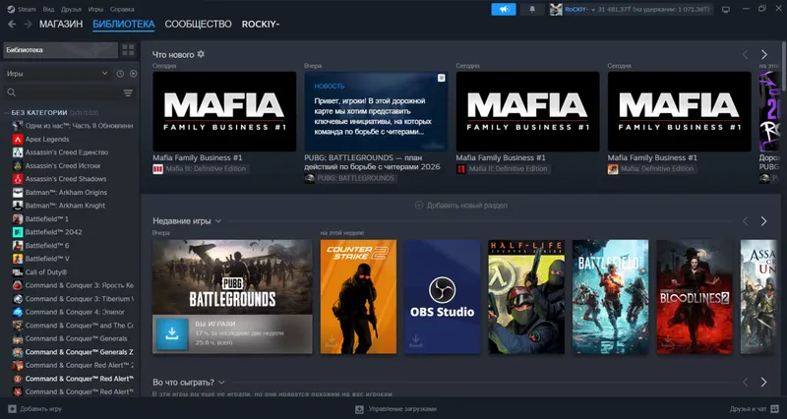Screen dimensions: 787x419
Task: Open the Bloodlines 2 cover
Action: pyautogui.click(x=695, y=297)
